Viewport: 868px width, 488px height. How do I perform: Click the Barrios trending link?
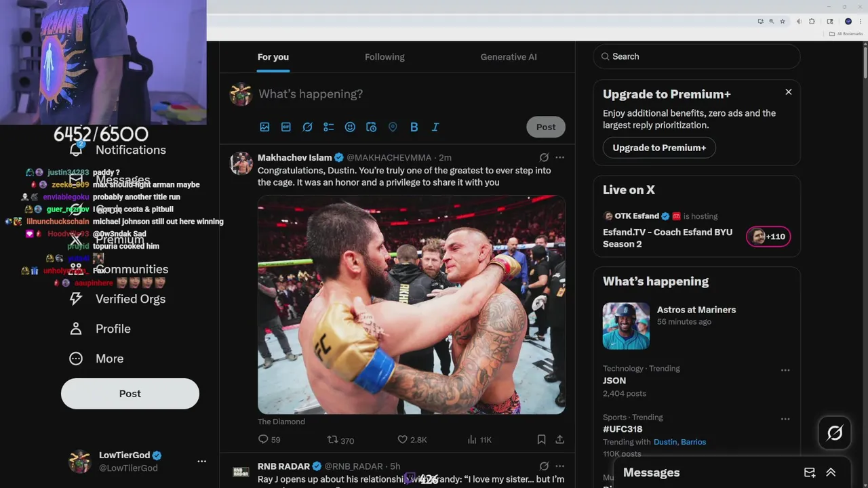(x=694, y=442)
